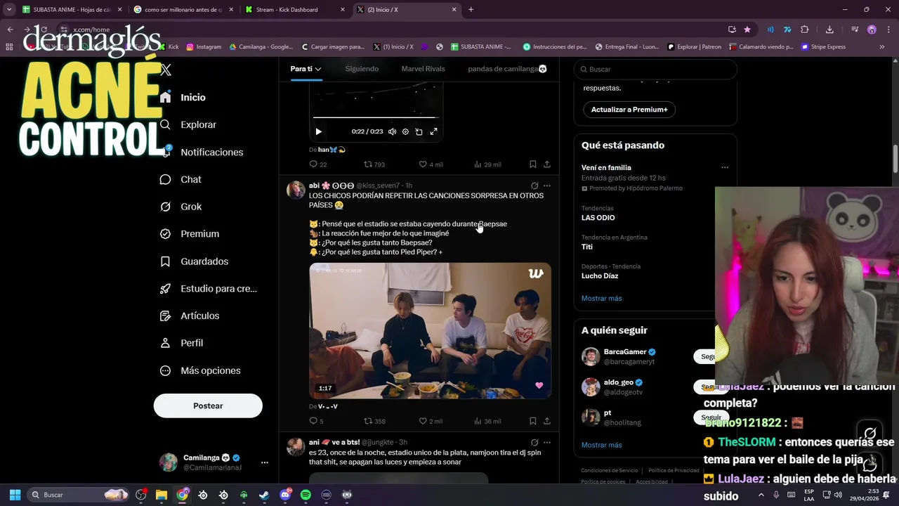
Task: Repost abi's post showing 358 reposts
Action: pyautogui.click(x=374, y=421)
